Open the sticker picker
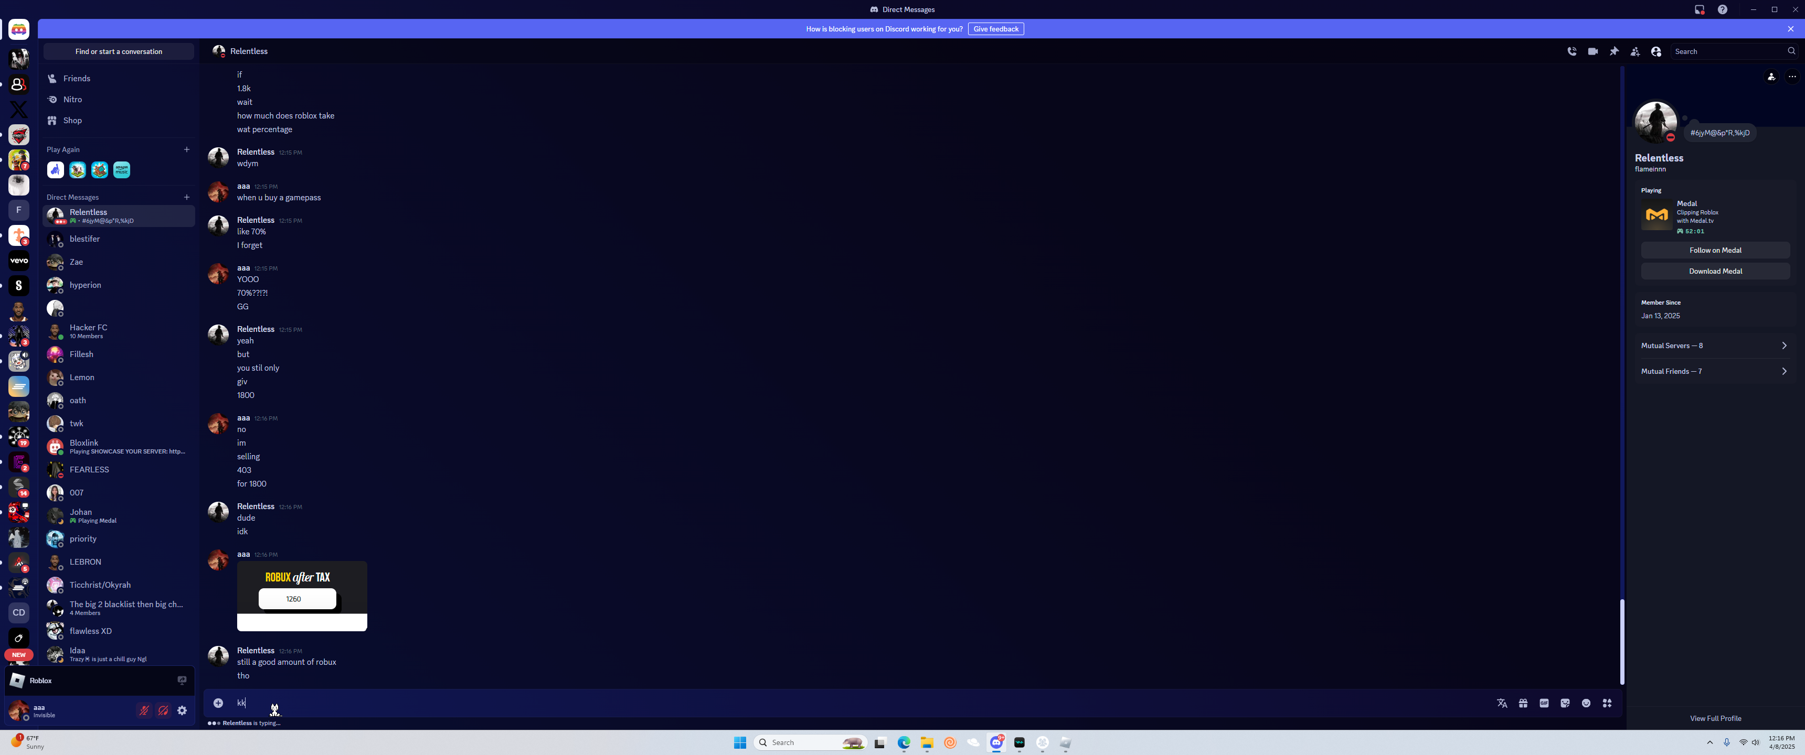Viewport: 1805px width, 755px height. tap(1565, 703)
